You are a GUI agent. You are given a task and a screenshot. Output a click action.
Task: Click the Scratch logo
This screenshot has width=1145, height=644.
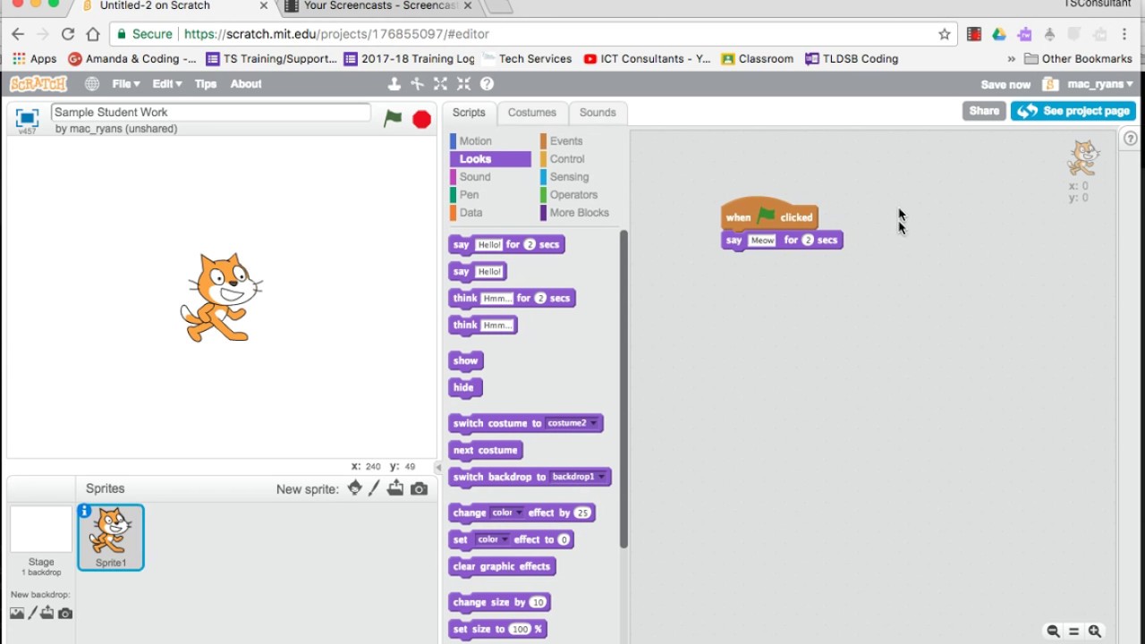[x=38, y=84]
